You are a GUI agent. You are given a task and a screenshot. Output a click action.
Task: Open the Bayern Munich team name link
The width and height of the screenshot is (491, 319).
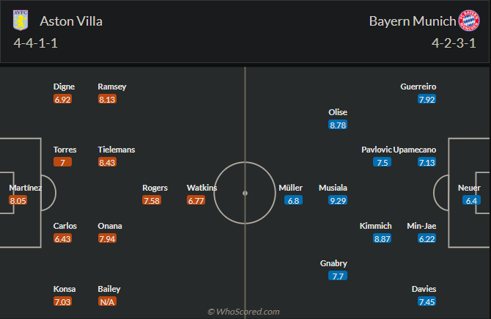tap(411, 21)
